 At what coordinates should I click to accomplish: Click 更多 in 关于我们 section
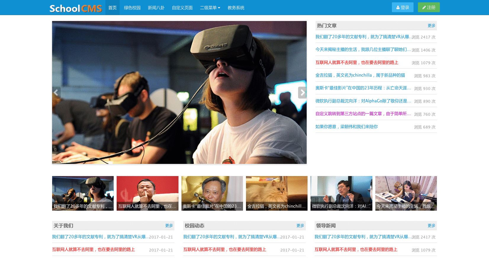tap(169, 226)
